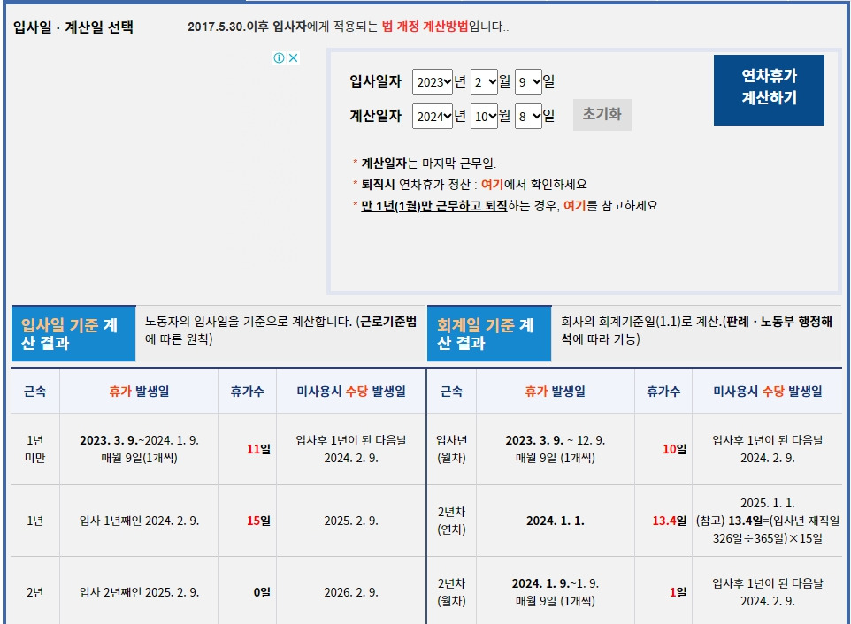851x624 pixels.
Task: Click the 13.4일 참고 formula note
Action: coord(768,529)
